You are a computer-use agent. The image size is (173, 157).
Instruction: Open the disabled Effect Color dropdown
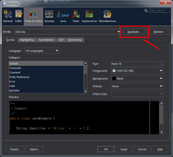click(137, 94)
